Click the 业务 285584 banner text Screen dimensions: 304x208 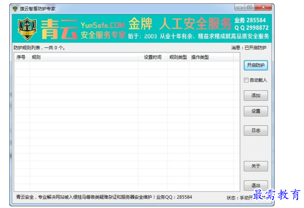[x=250, y=20]
